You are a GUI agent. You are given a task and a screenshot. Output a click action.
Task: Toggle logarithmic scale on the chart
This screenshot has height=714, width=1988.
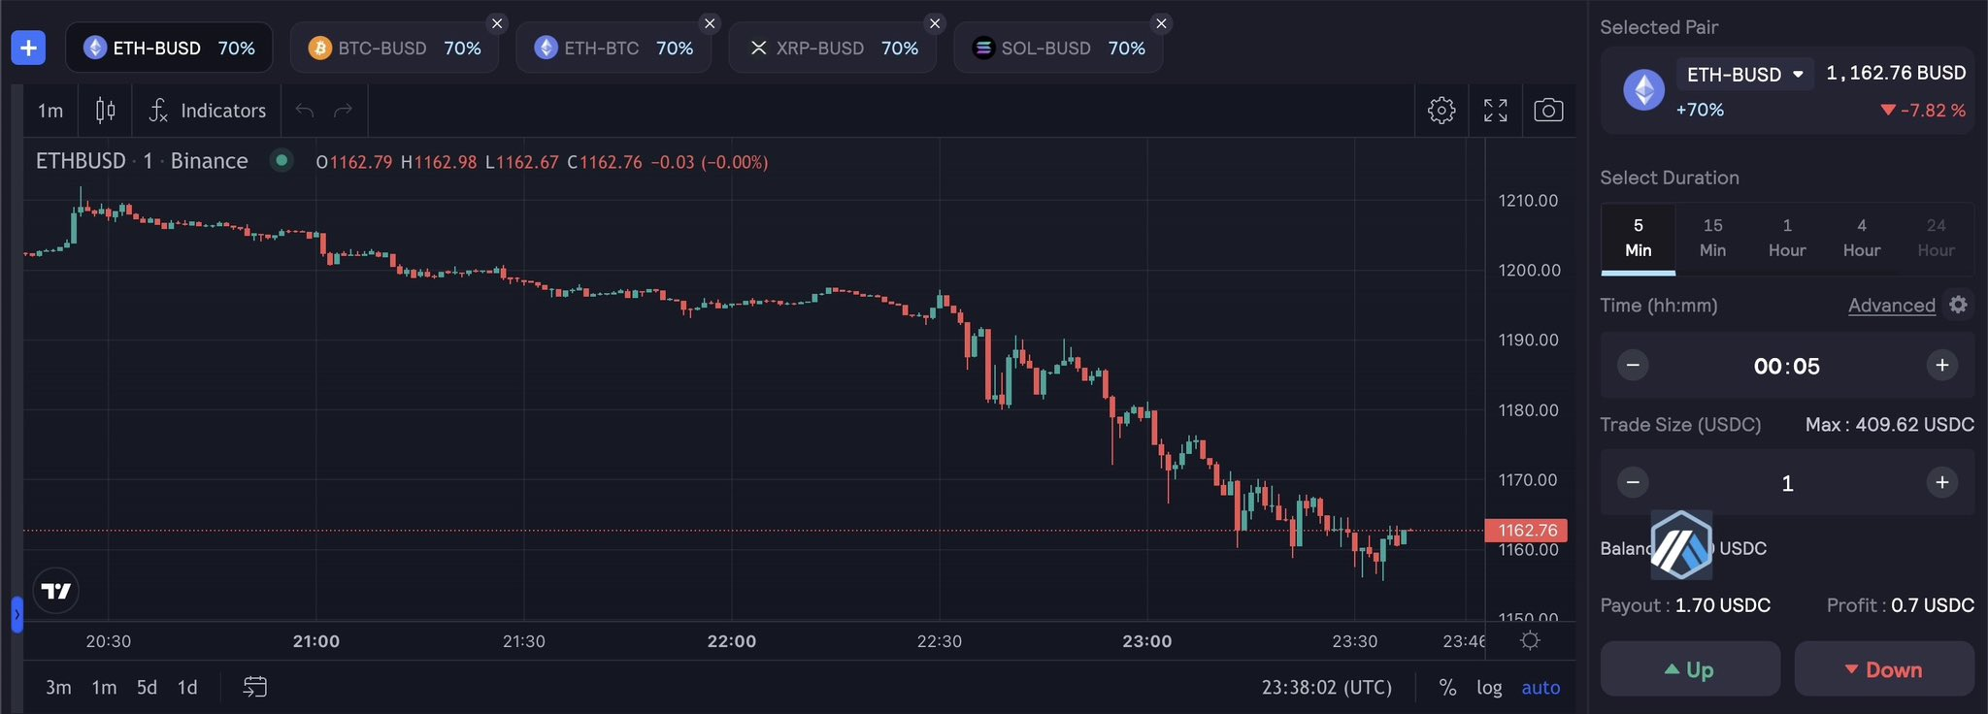1490,687
